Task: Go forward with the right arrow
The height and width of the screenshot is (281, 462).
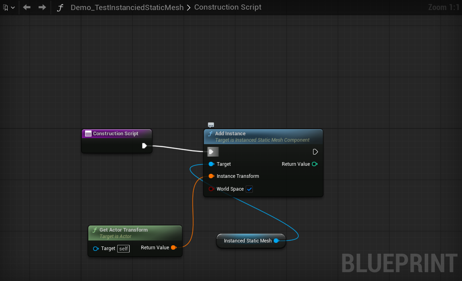Action: point(42,7)
